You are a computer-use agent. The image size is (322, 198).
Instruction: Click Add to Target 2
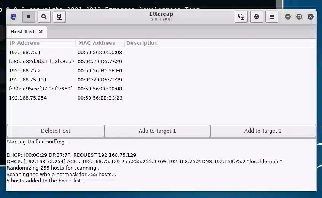pos(263,131)
